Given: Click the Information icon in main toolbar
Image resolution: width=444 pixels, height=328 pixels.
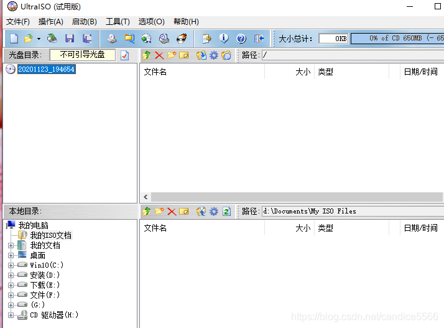Looking at the screenshot, I should [224, 39].
